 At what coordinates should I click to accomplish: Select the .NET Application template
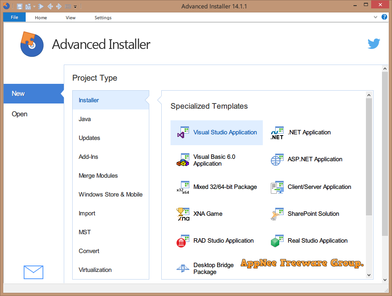[301, 133]
